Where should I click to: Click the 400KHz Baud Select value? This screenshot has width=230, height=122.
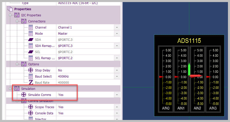[63, 76]
